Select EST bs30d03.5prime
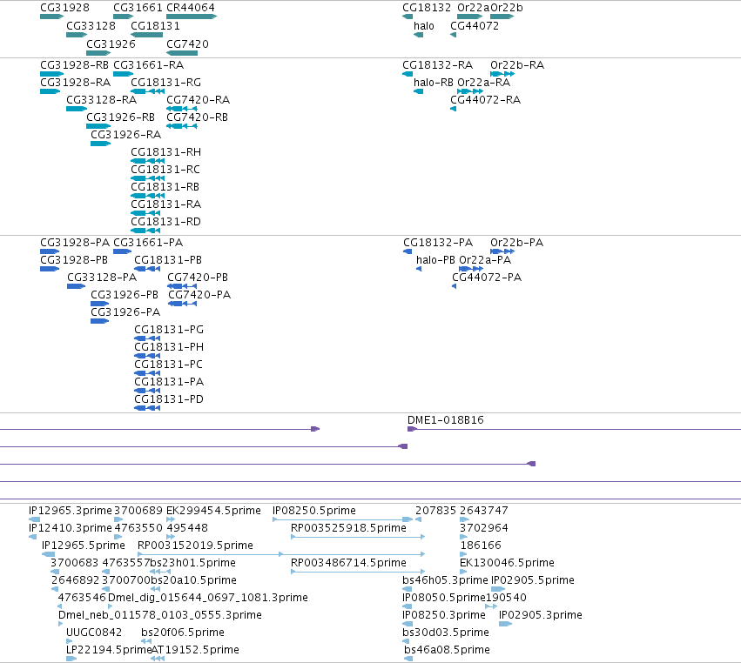 (x=406, y=641)
